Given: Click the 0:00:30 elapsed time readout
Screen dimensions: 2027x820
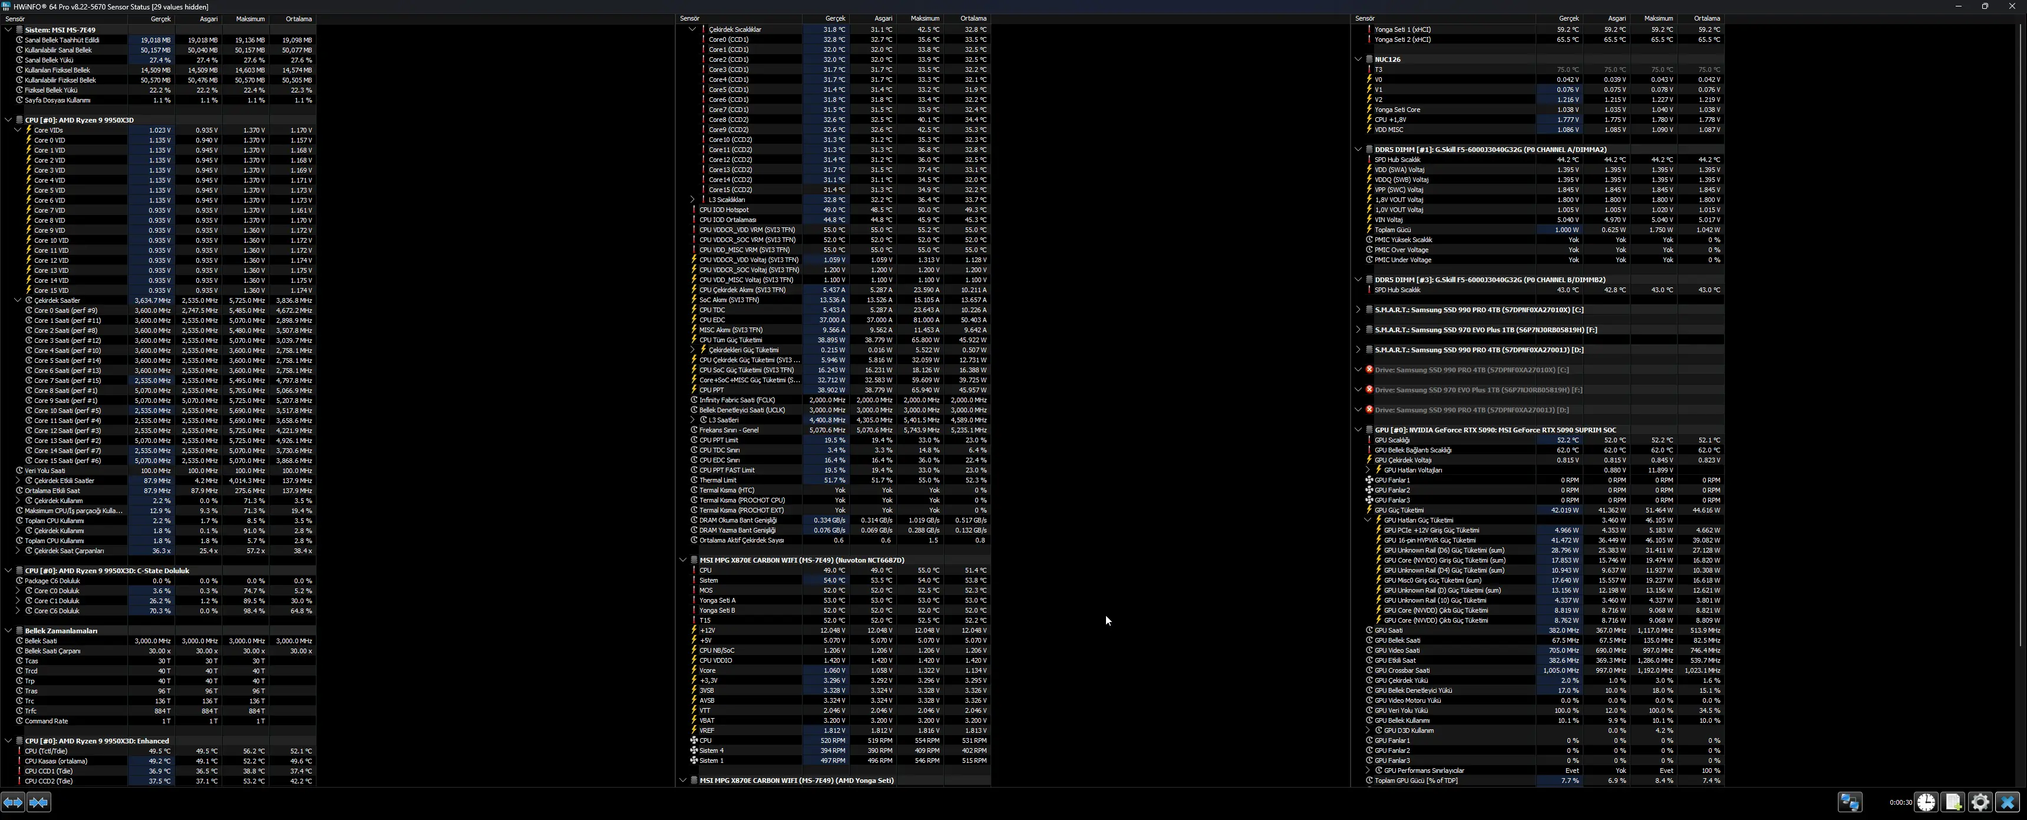Looking at the screenshot, I should tap(1900, 803).
